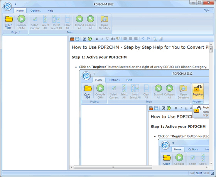Click the Project group label
This screenshot has width=216, height=177.
[x=15, y=32]
